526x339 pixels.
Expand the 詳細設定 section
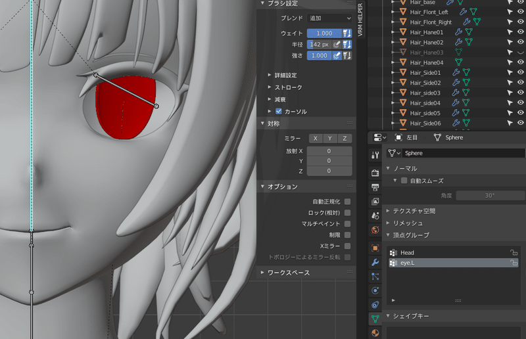[x=270, y=75]
